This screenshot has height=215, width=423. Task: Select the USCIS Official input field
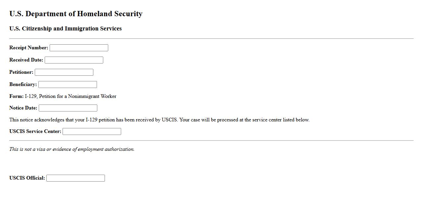pos(75,178)
